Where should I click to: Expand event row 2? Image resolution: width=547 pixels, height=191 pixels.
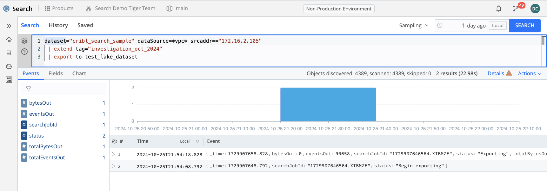114,166
